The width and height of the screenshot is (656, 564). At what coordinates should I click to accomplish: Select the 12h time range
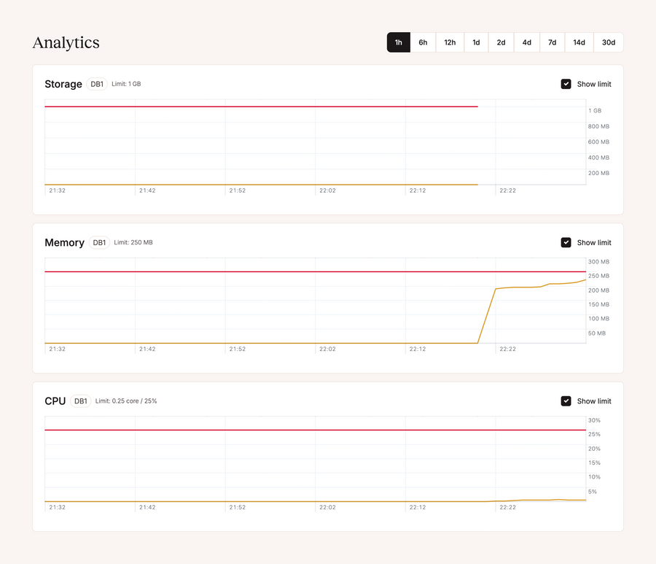[x=450, y=42]
